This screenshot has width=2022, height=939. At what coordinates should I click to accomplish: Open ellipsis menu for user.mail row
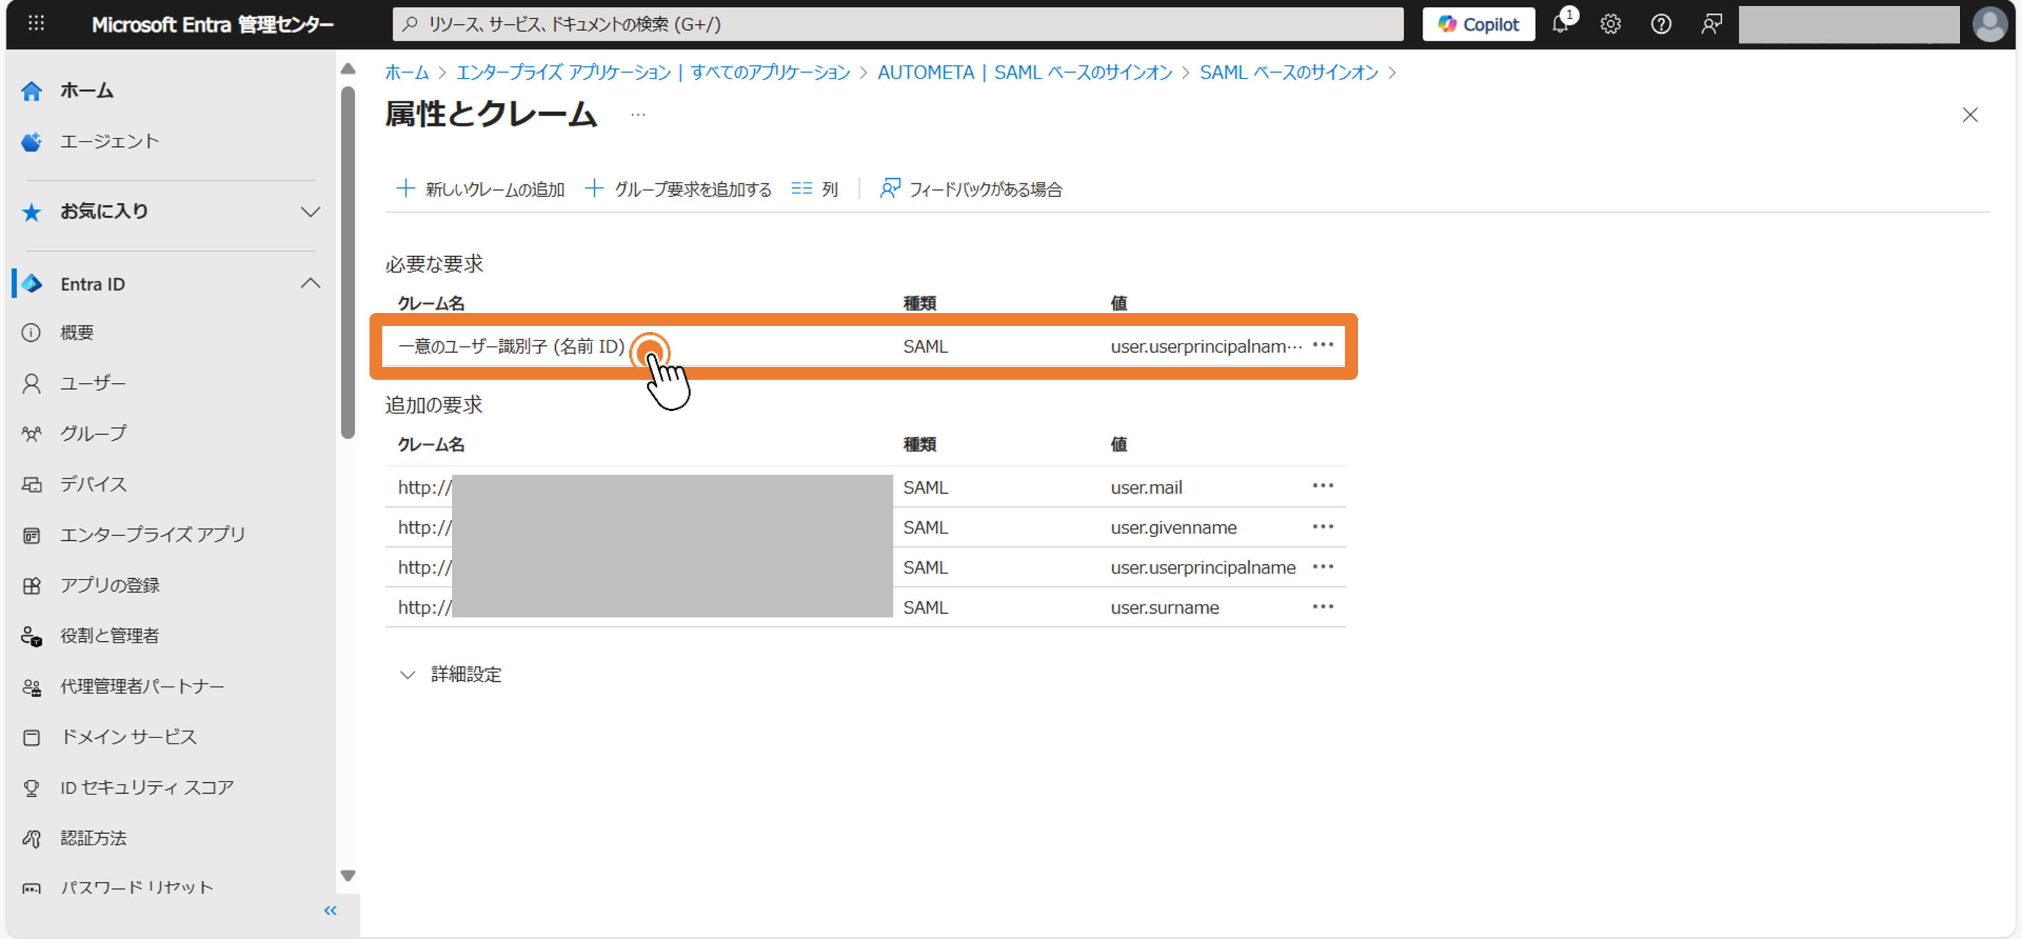click(x=1323, y=486)
